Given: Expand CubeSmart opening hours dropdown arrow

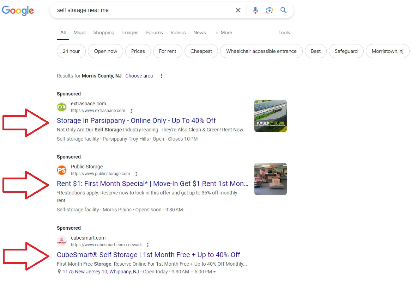Looking at the screenshot, I should [214, 272].
